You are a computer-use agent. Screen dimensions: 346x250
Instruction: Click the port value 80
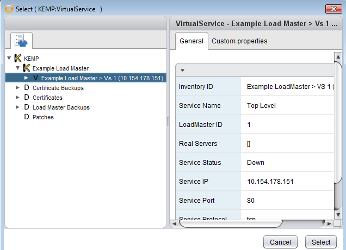[x=251, y=200]
